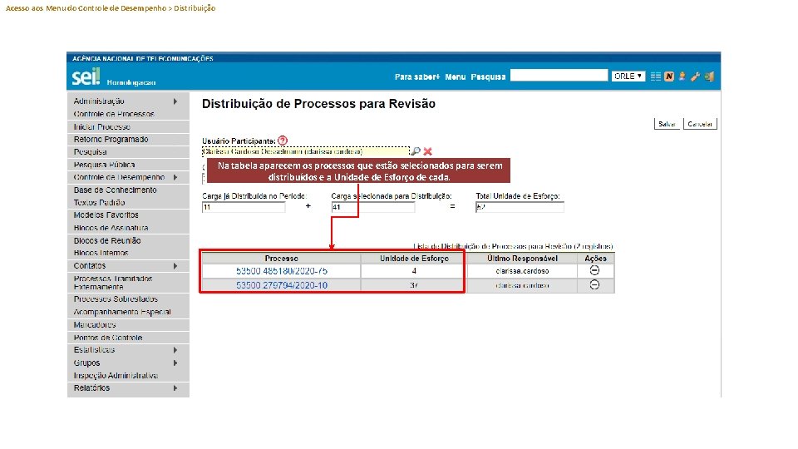Screen dimensions: 798x449
Task: Open the ORLE unit dropdown
Action: (628, 76)
